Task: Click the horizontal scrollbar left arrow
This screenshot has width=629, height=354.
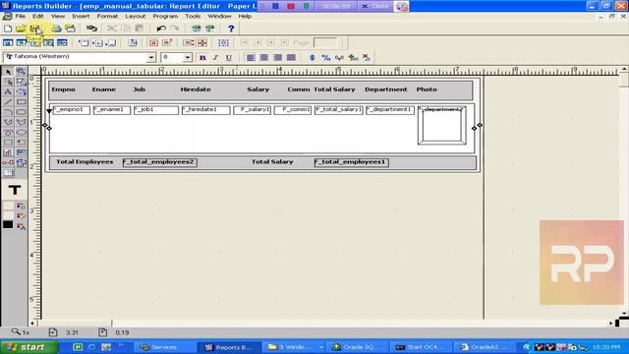Action: click(x=33, y=323)
